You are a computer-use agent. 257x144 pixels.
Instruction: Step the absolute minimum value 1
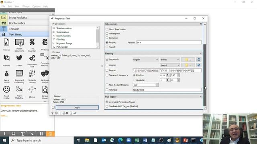[167, 80]
